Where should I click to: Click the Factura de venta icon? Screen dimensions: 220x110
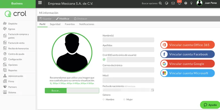5,43
